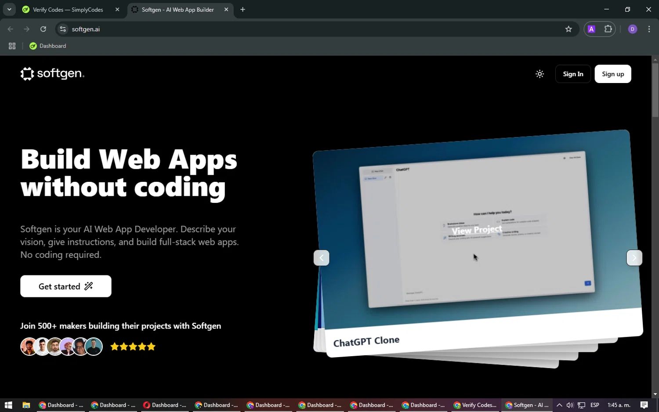Click the ChatGPT Clone card title

366,341
